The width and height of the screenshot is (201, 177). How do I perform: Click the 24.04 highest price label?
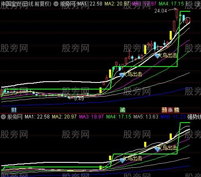[x=160, y=11]
